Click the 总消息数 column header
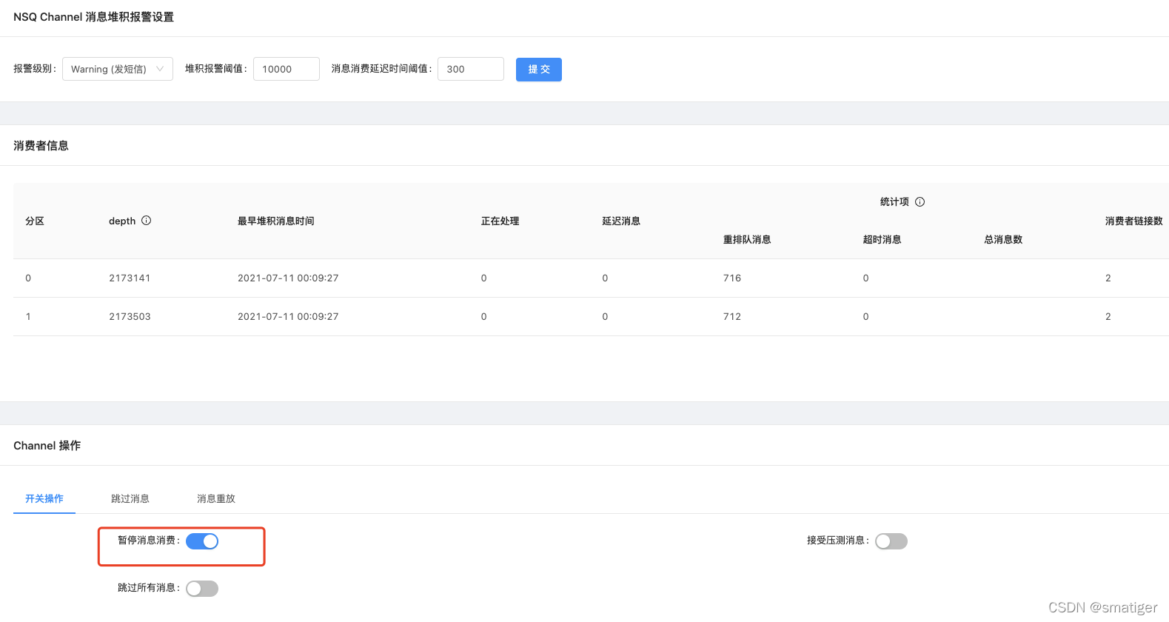 pyautogui.click(x=1003, y=239)
